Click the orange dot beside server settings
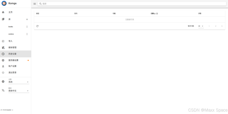Image resolution: width=228 pixels, height=114 pixels. click(28, 60)
